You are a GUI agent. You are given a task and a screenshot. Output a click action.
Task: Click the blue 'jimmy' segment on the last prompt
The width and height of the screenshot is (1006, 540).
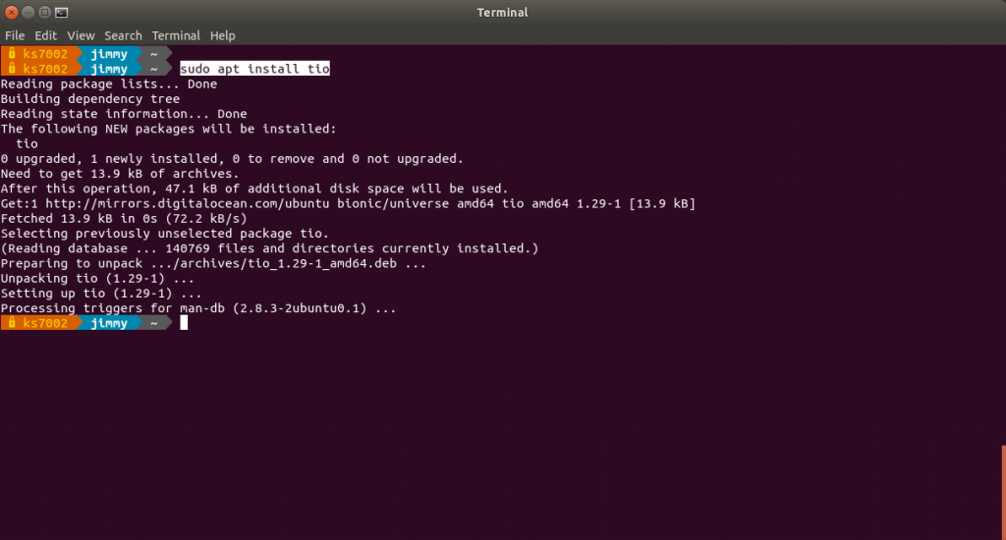tap(108, 323)
